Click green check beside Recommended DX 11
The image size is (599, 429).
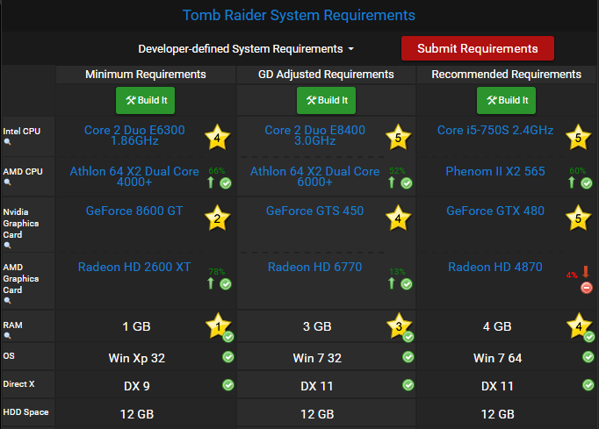pos(588,385)
